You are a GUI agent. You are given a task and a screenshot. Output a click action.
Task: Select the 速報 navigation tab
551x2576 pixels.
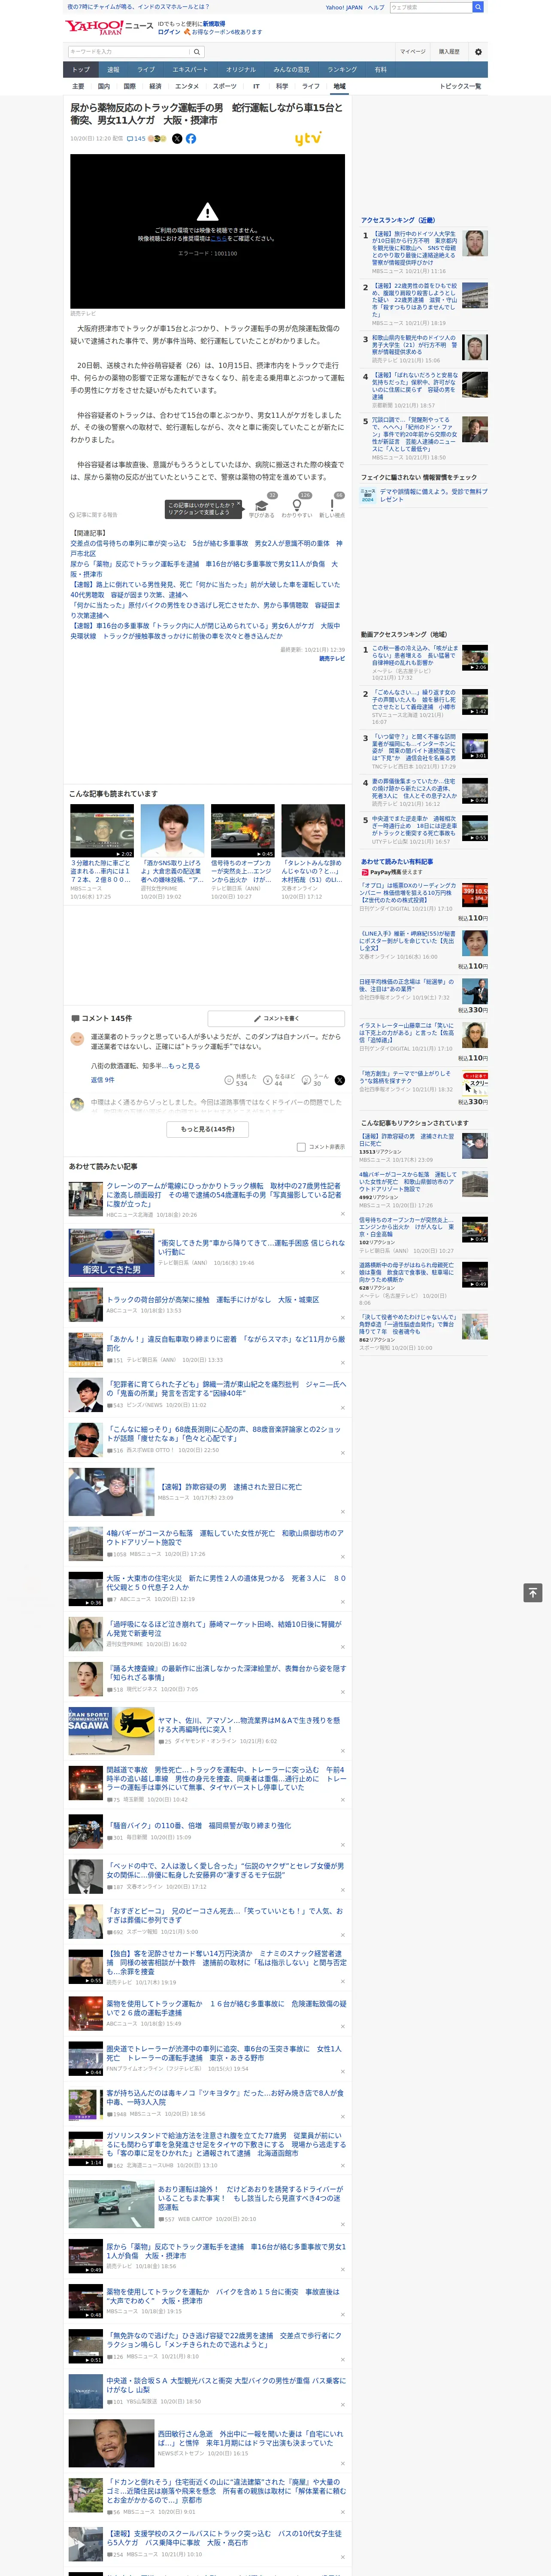(x=113, y=70)
